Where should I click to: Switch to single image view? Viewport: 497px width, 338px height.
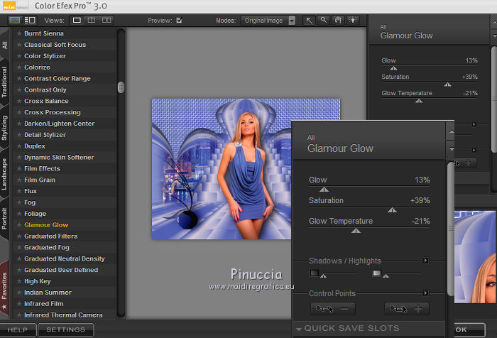77,21
